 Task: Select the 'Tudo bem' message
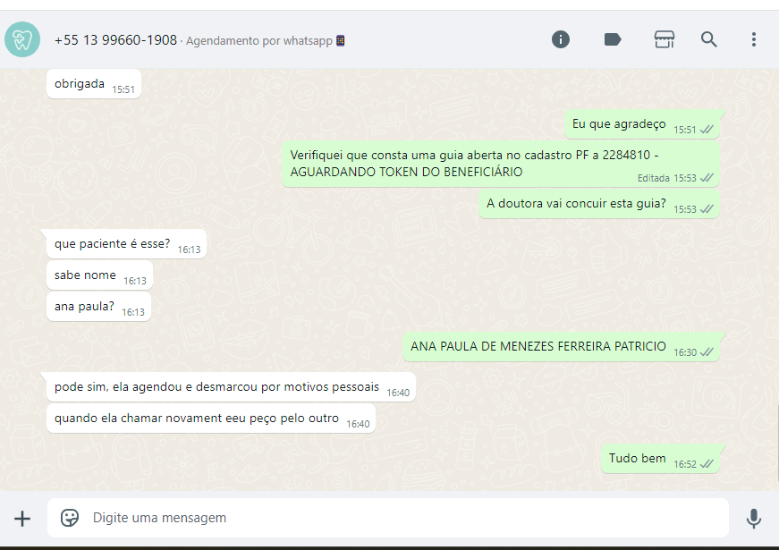point(660,459)
